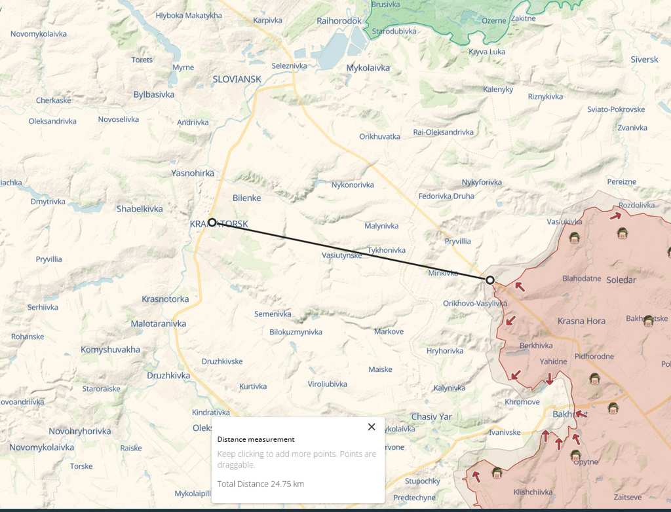Click the Malotaranivka label

(159, 324)
